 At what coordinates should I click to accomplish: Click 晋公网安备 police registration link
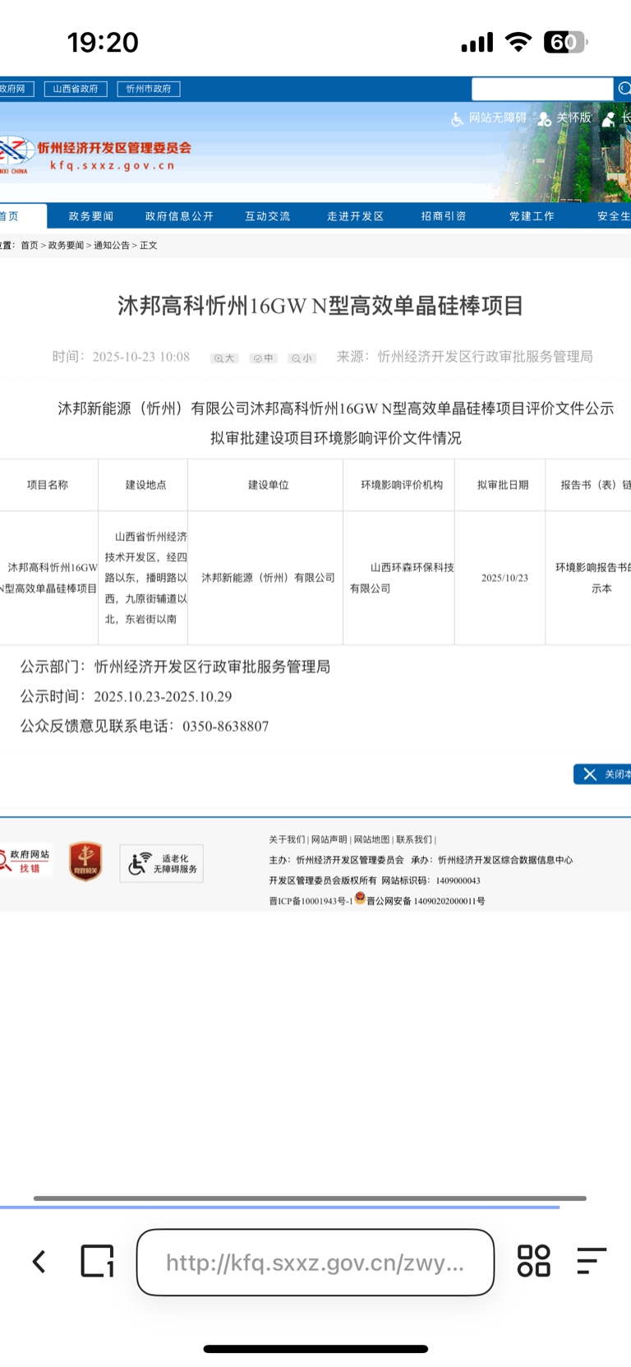tap(426, 901)
